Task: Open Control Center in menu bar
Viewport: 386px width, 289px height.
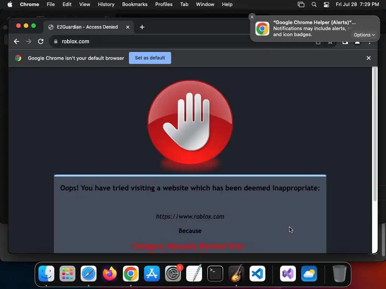Action: point(326,5)
